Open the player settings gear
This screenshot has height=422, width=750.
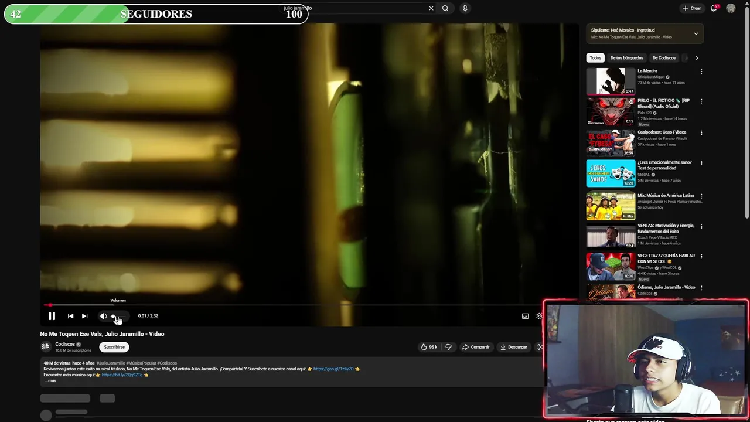539,316
